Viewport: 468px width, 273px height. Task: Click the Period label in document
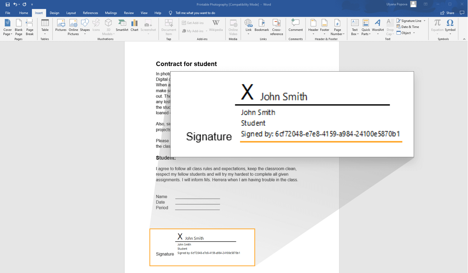click(162, 208)
